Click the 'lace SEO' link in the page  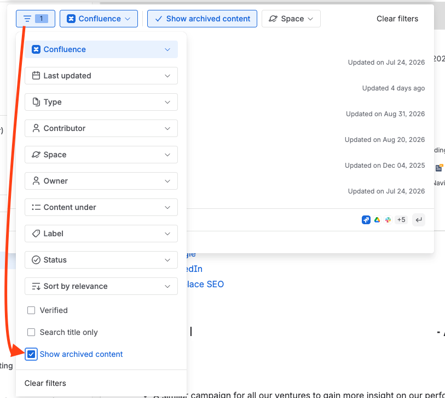pos(205,285)
